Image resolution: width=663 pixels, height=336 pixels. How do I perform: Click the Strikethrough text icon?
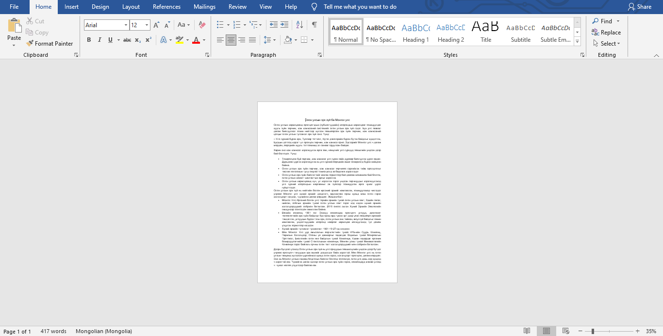(x=127, y=40)
